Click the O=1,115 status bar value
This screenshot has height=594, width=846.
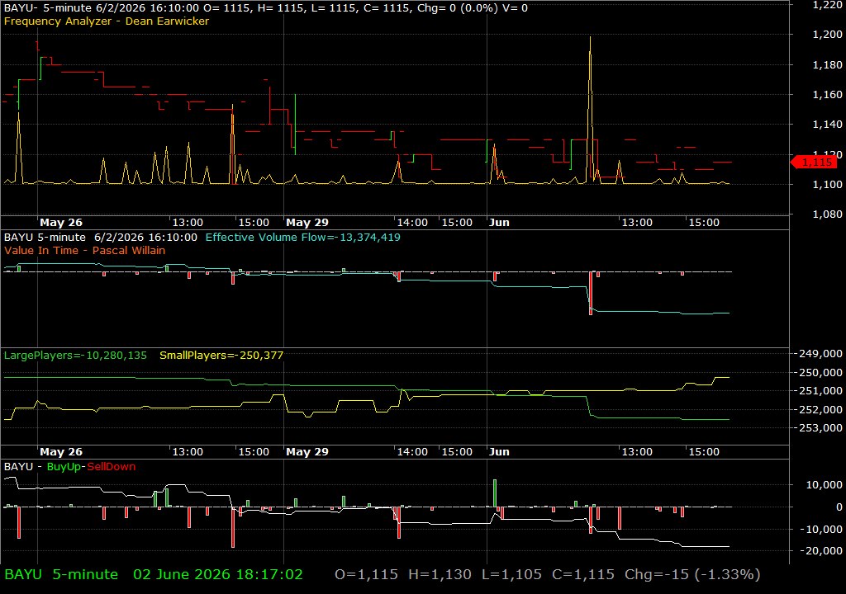point(366,574)
